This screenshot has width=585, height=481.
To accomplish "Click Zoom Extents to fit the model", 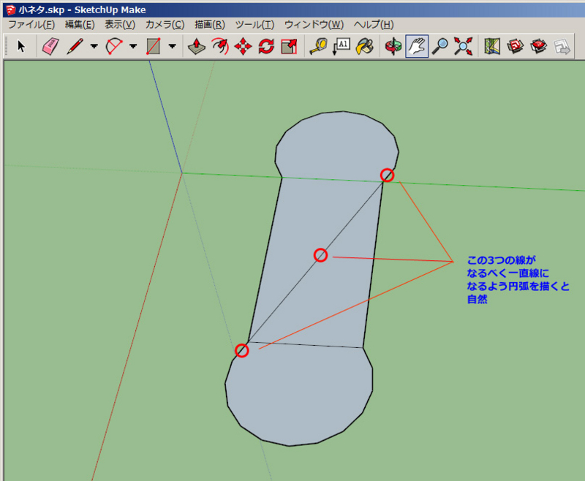I will pyautogui.click(x=461, y=46).
